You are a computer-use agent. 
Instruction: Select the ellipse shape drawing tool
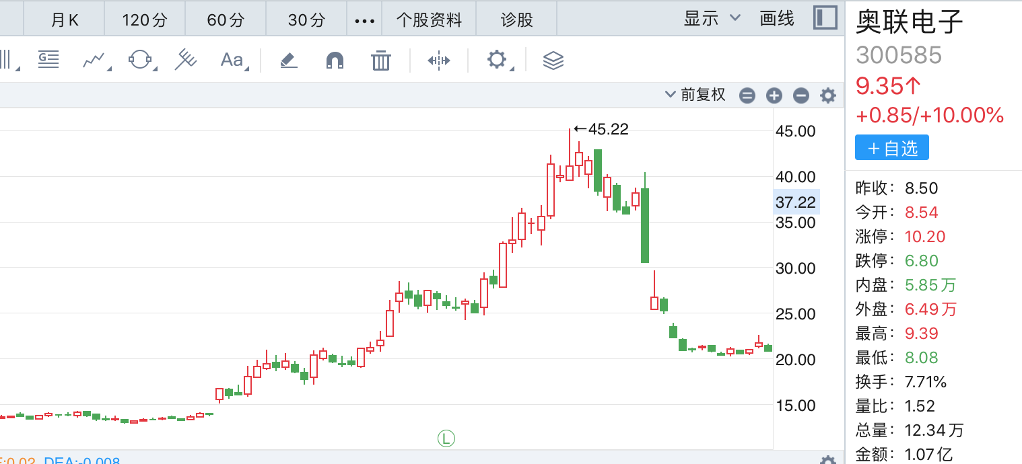(140, 60)
